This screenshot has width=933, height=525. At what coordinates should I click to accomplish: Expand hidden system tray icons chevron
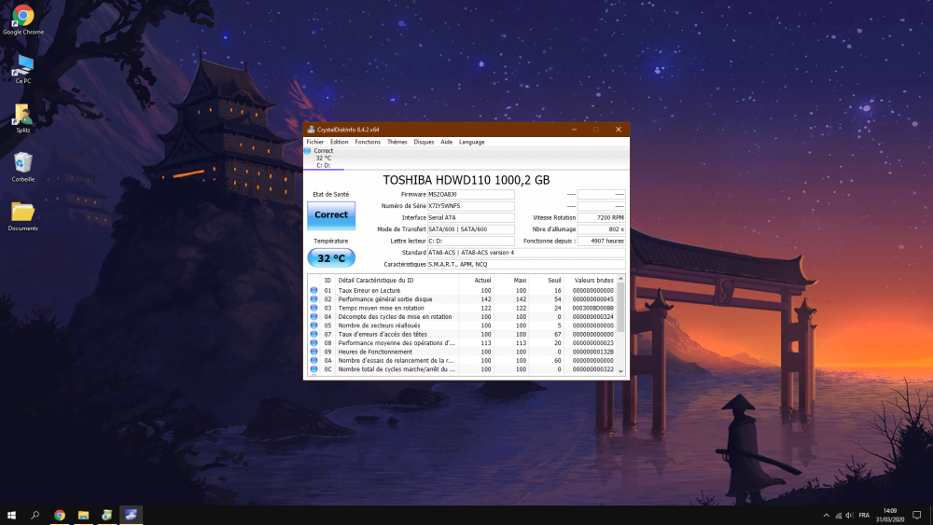(x=826, y=515)
